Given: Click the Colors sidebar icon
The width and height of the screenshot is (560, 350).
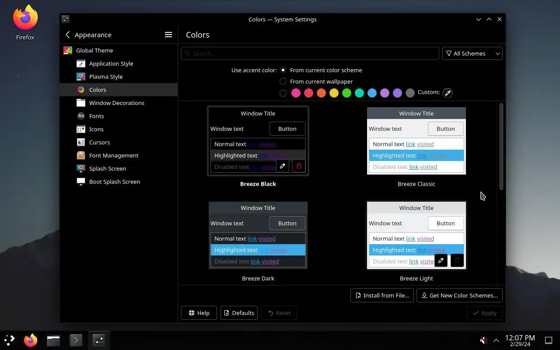Looking at the screenshot, I should [x=81, y=90].
